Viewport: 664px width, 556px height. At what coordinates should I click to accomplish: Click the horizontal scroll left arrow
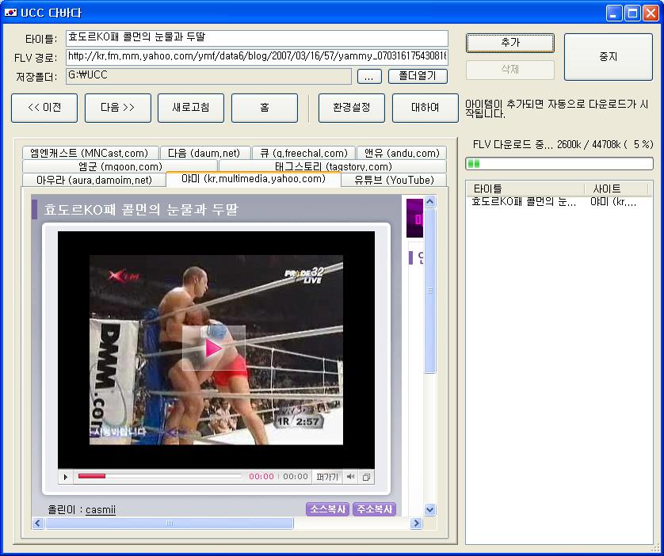pos(38,524)
